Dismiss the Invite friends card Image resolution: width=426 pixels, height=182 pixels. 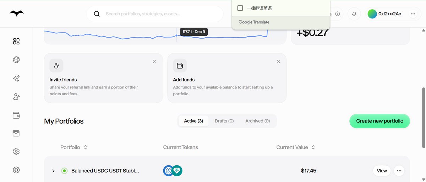[x=155, y=61]
